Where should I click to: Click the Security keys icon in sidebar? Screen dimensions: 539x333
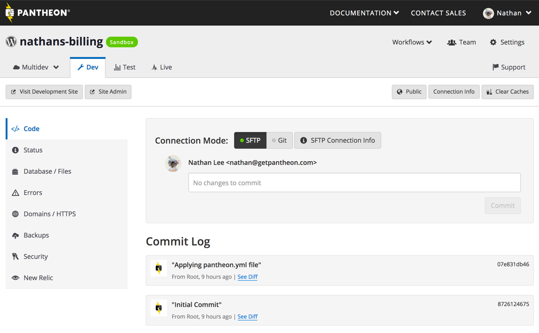coord(15,257)
